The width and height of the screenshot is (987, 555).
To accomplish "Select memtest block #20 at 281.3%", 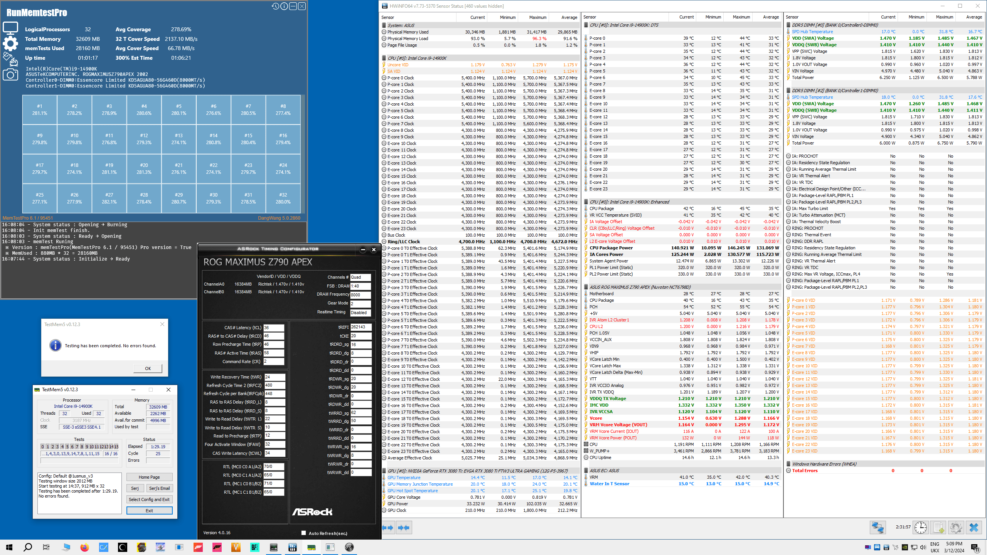I will click(144, 169).
